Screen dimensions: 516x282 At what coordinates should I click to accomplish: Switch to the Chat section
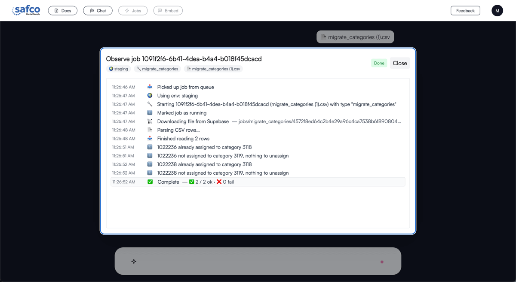(98, 10)
